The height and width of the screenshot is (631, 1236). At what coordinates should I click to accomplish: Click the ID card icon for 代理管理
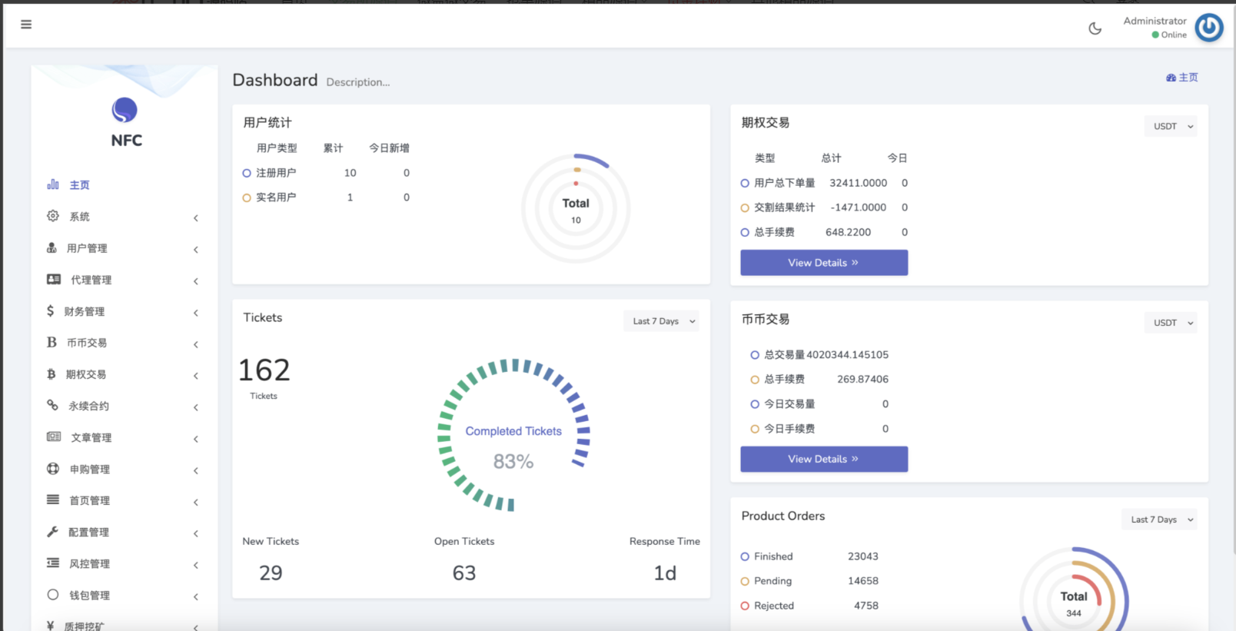tap(54, 280)
